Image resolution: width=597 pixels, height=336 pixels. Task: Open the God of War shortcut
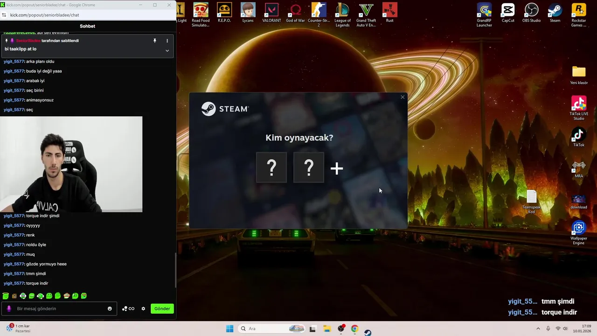point(295,13)
